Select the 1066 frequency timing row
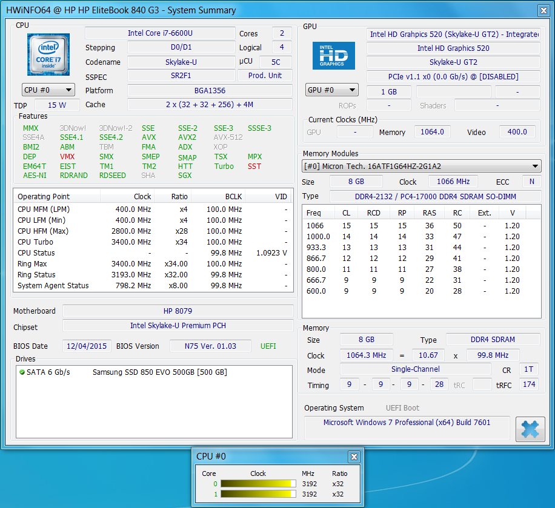This screenshot has height=508, width=555. pos(421,226)
